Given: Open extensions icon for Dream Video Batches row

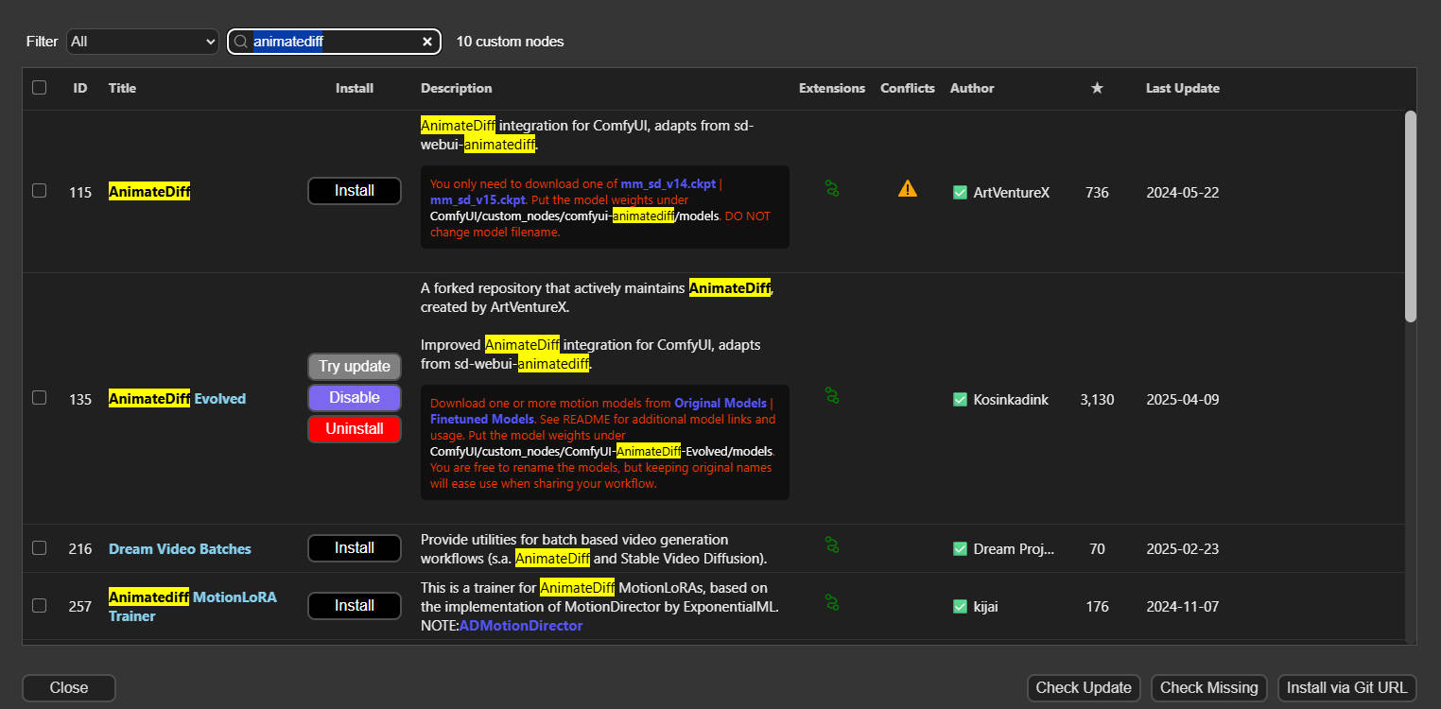Looking at the screenshot, I should 832,545.
